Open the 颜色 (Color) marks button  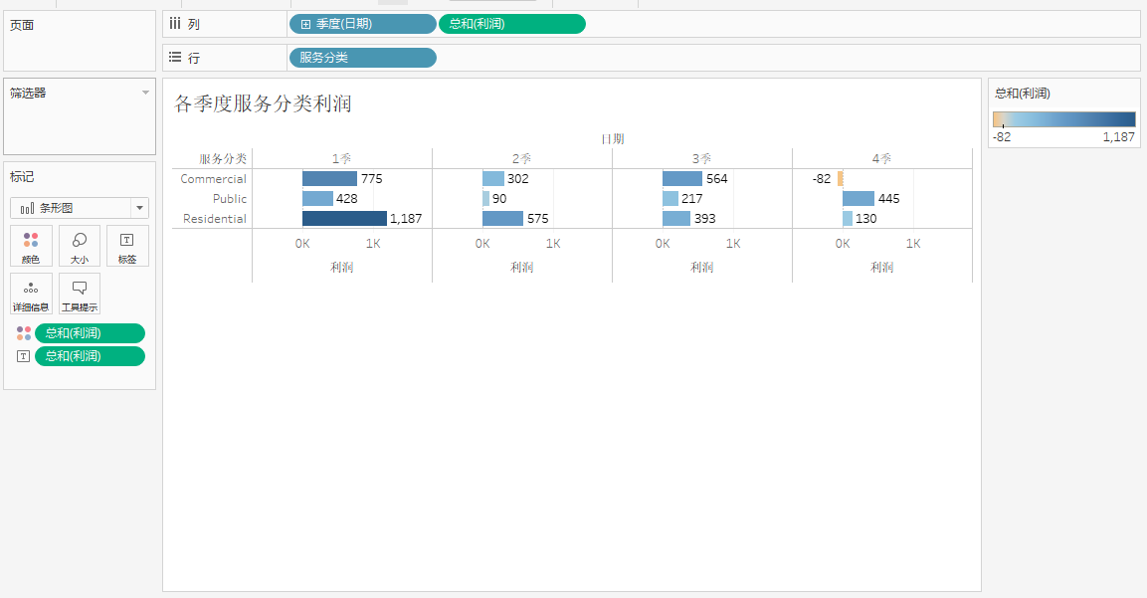click(30, 245)
